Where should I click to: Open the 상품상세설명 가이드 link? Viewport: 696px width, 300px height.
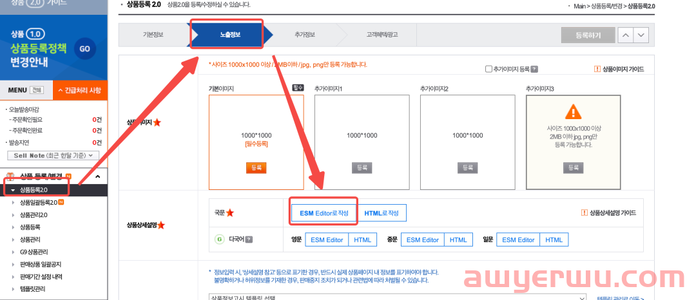(613, 212)
